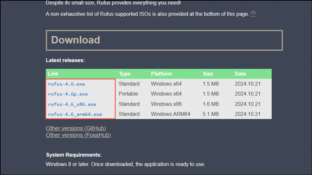Screen dimensions: 312x175
Task: Click Windows x64 in the portable row
Action: tap(166, 94)
